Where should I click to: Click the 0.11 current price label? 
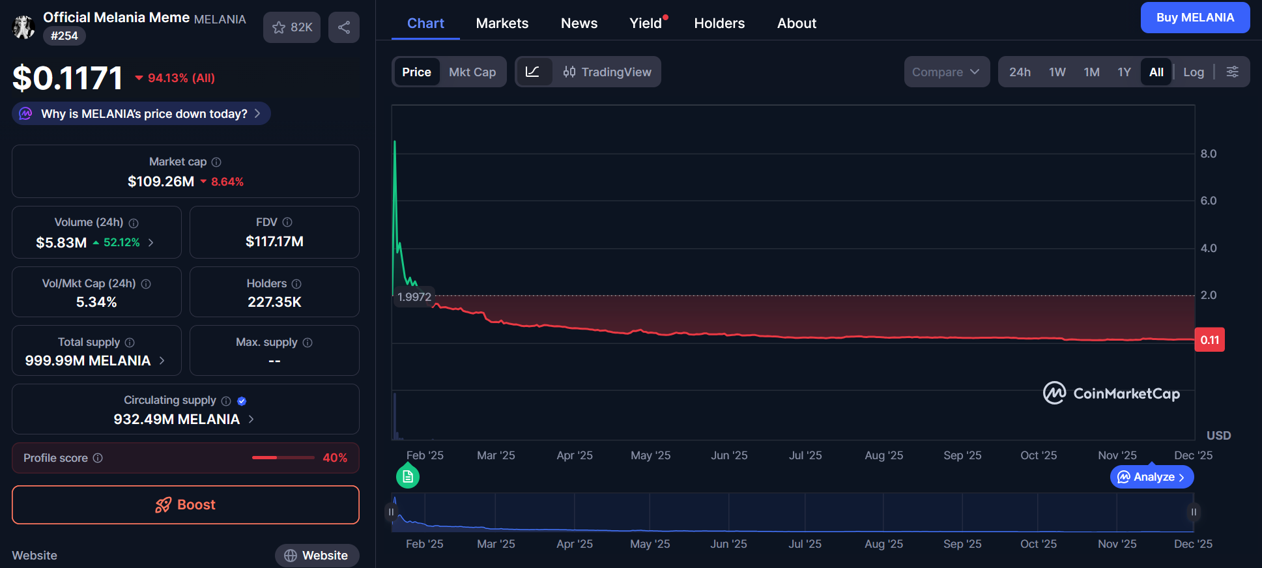tap(1209, 340)
